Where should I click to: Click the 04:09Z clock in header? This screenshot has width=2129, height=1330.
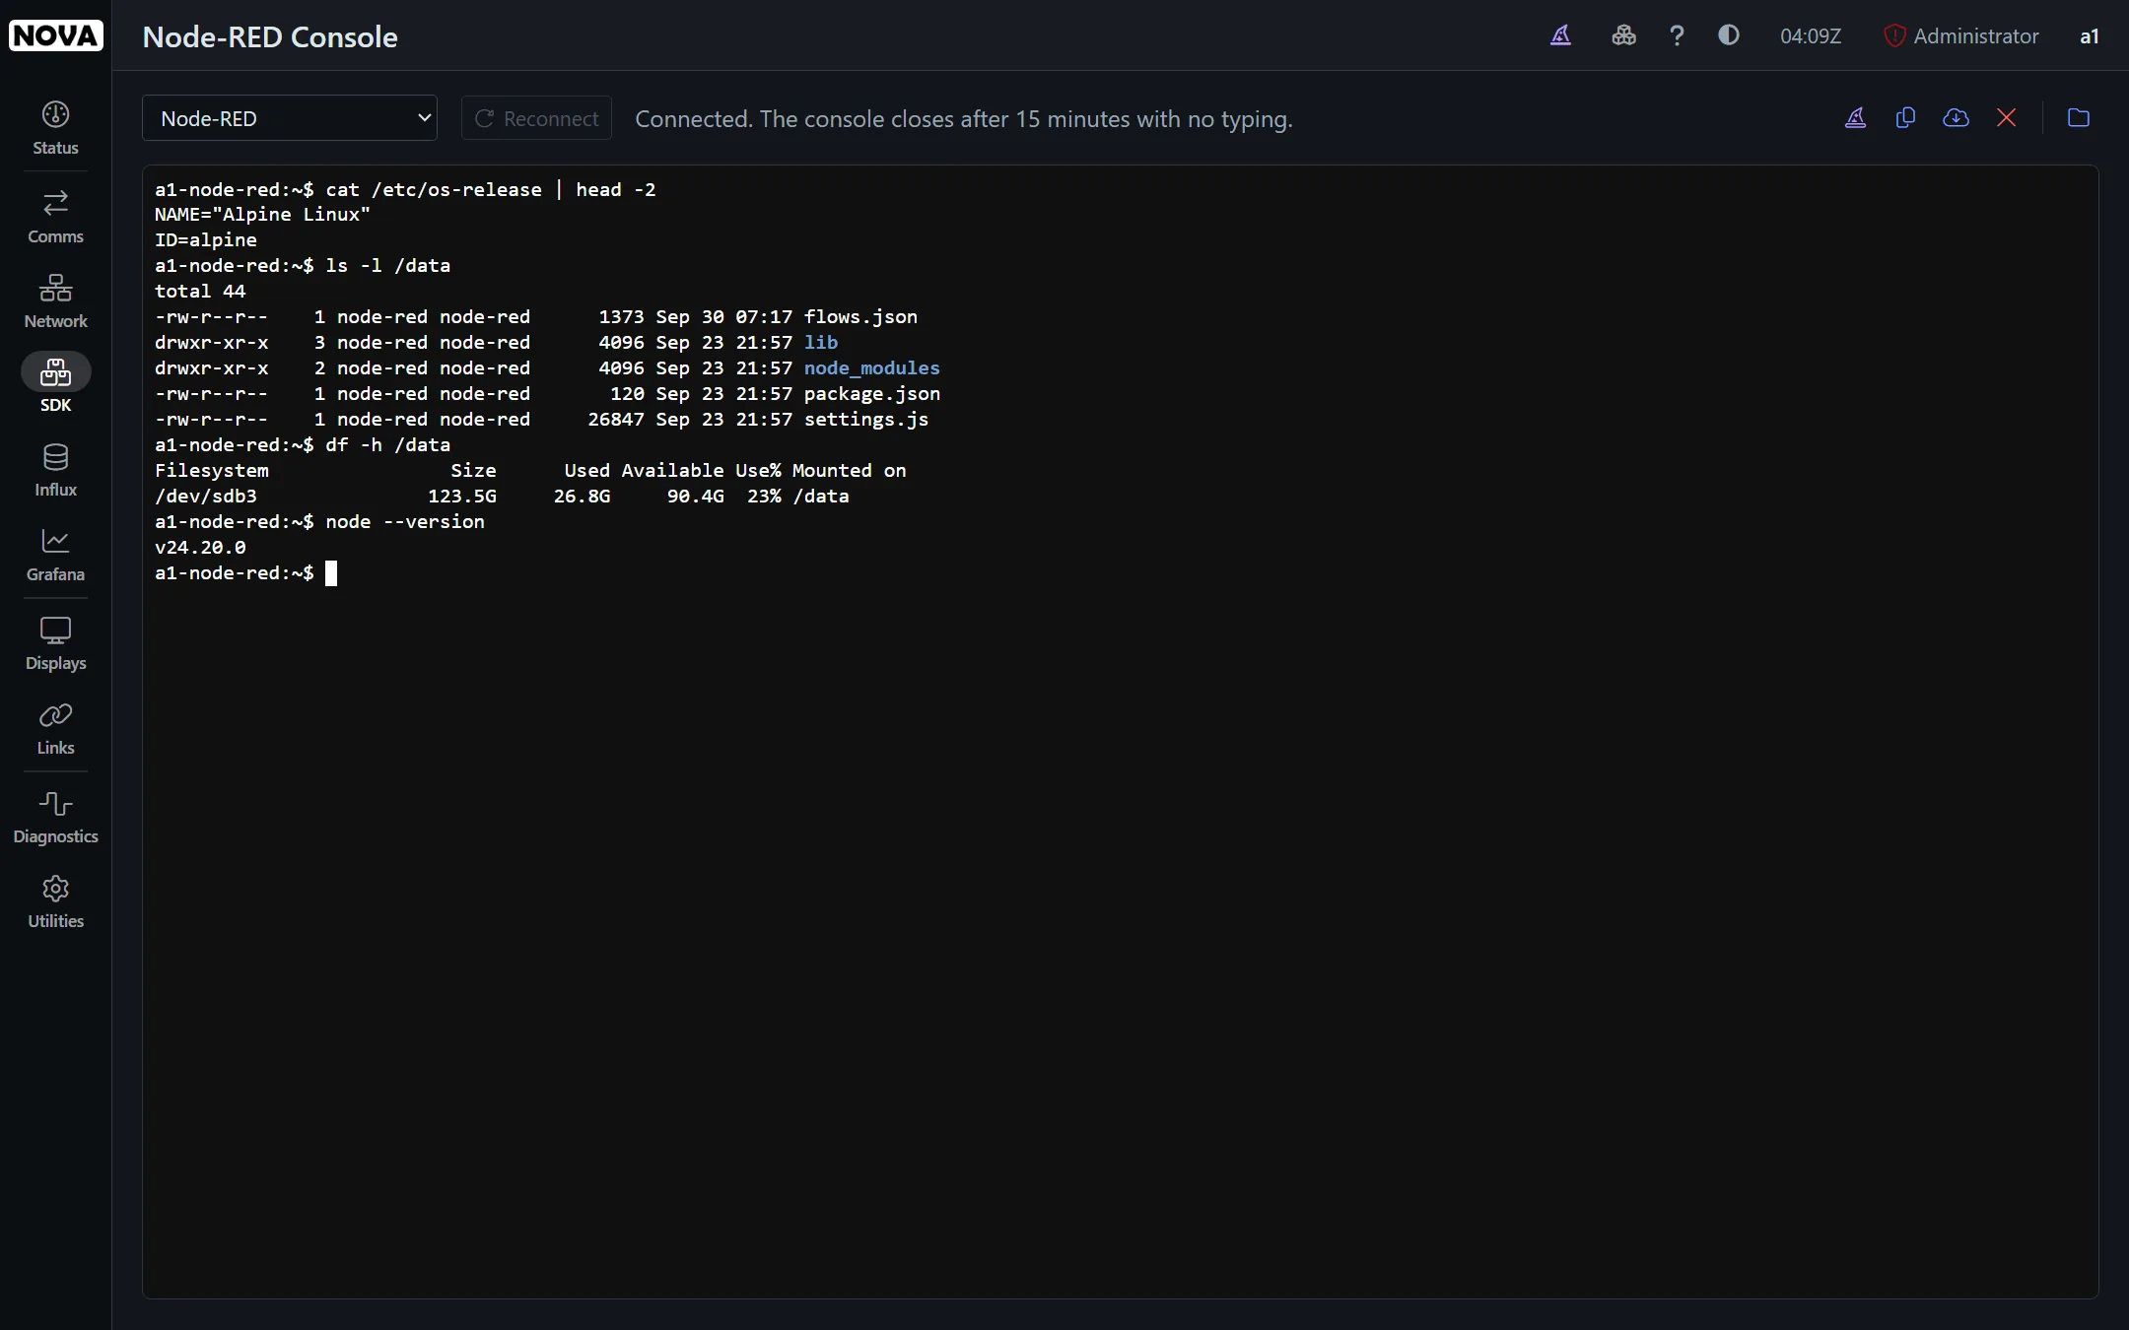[x=1810, y=35]
